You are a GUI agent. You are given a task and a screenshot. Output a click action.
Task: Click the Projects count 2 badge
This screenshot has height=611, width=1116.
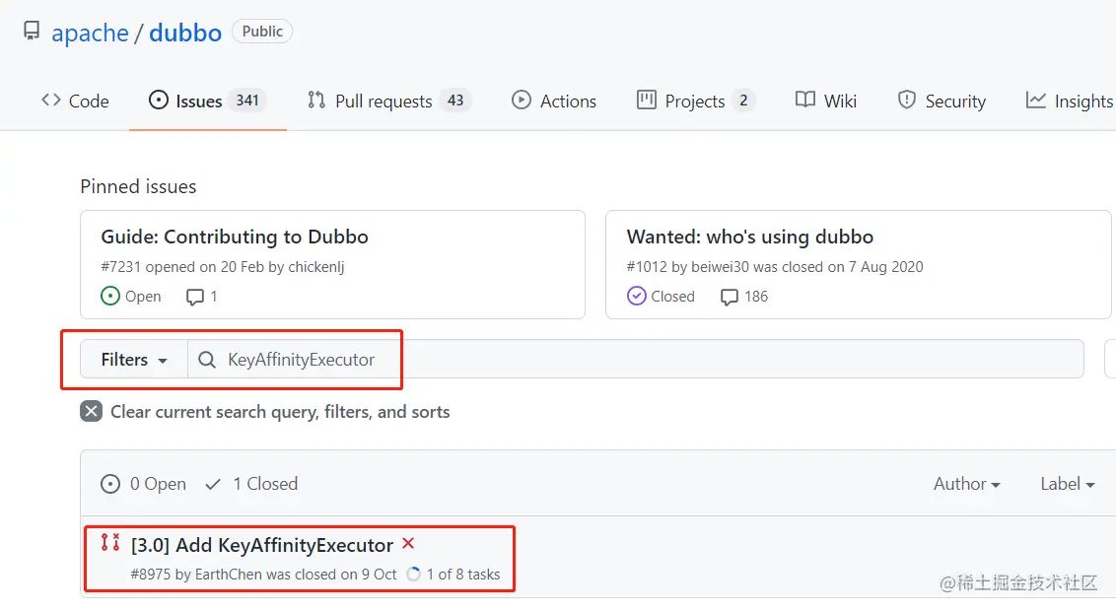coord(743,101)
